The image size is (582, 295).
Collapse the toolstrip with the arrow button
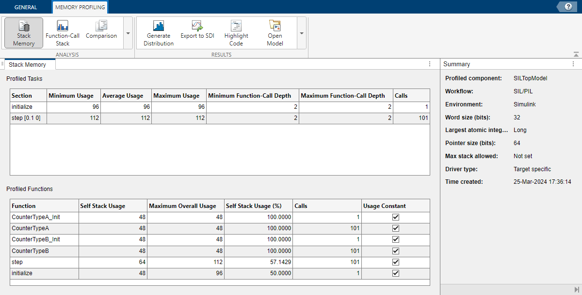576,54
